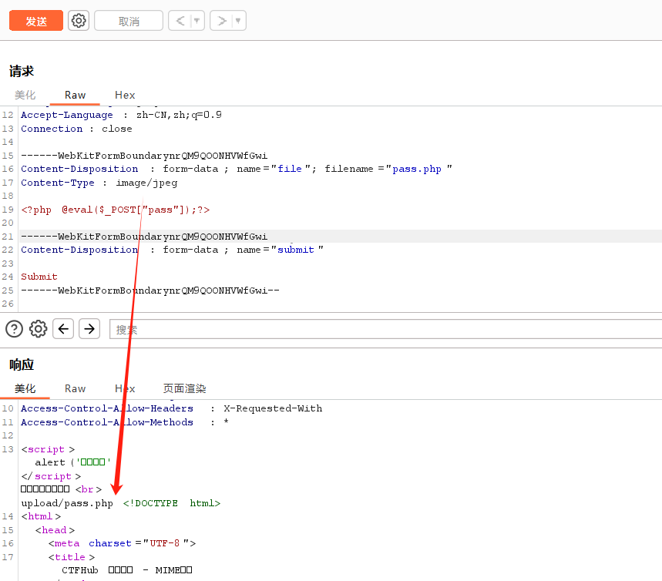Click the meta charset UTF-8 line
Viewport: 662px width, 581px height.
pos(122,543)
